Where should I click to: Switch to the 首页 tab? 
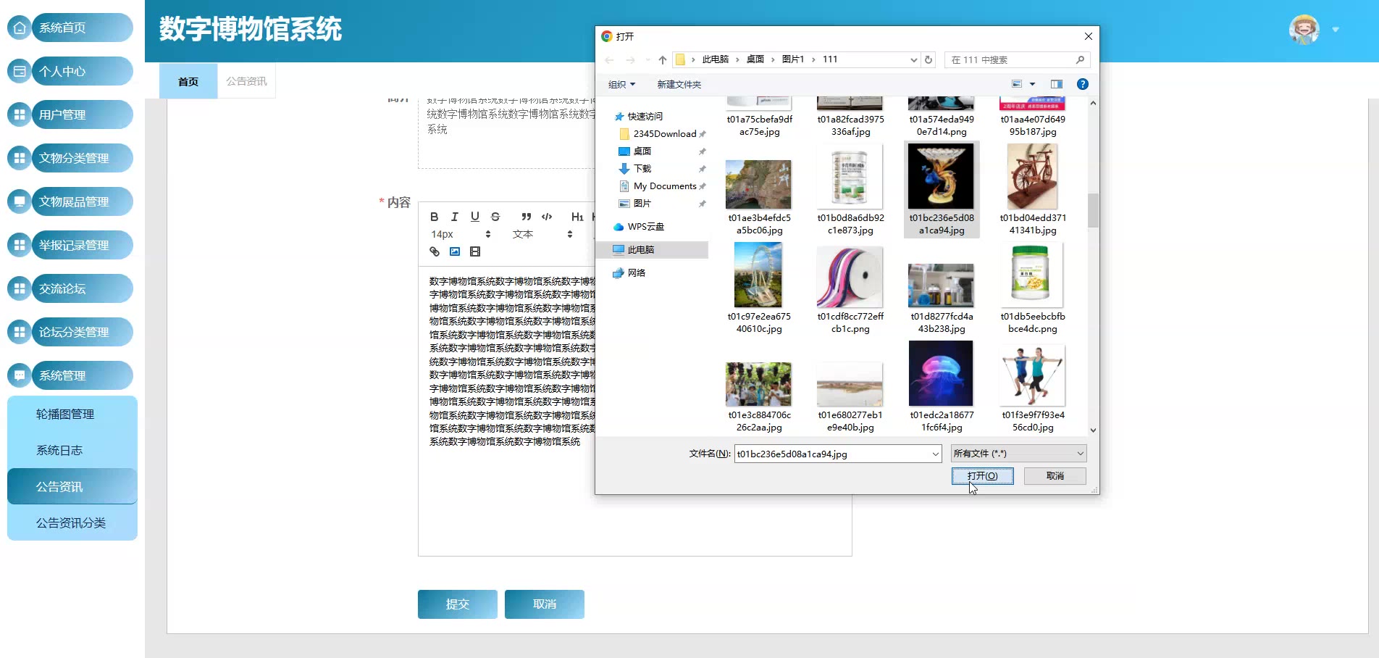188,81
